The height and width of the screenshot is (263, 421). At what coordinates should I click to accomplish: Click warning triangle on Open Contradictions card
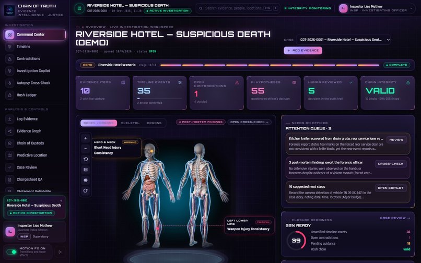coord(237,82)
